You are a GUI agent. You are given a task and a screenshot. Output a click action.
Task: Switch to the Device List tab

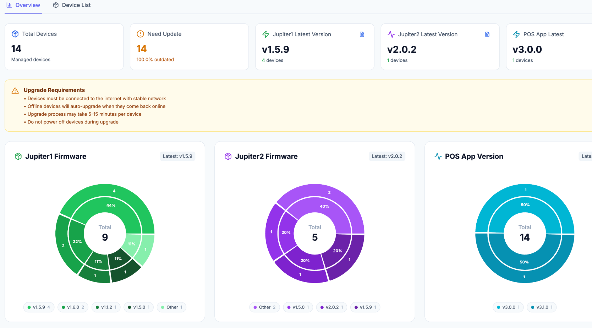[x=72, y=5]
